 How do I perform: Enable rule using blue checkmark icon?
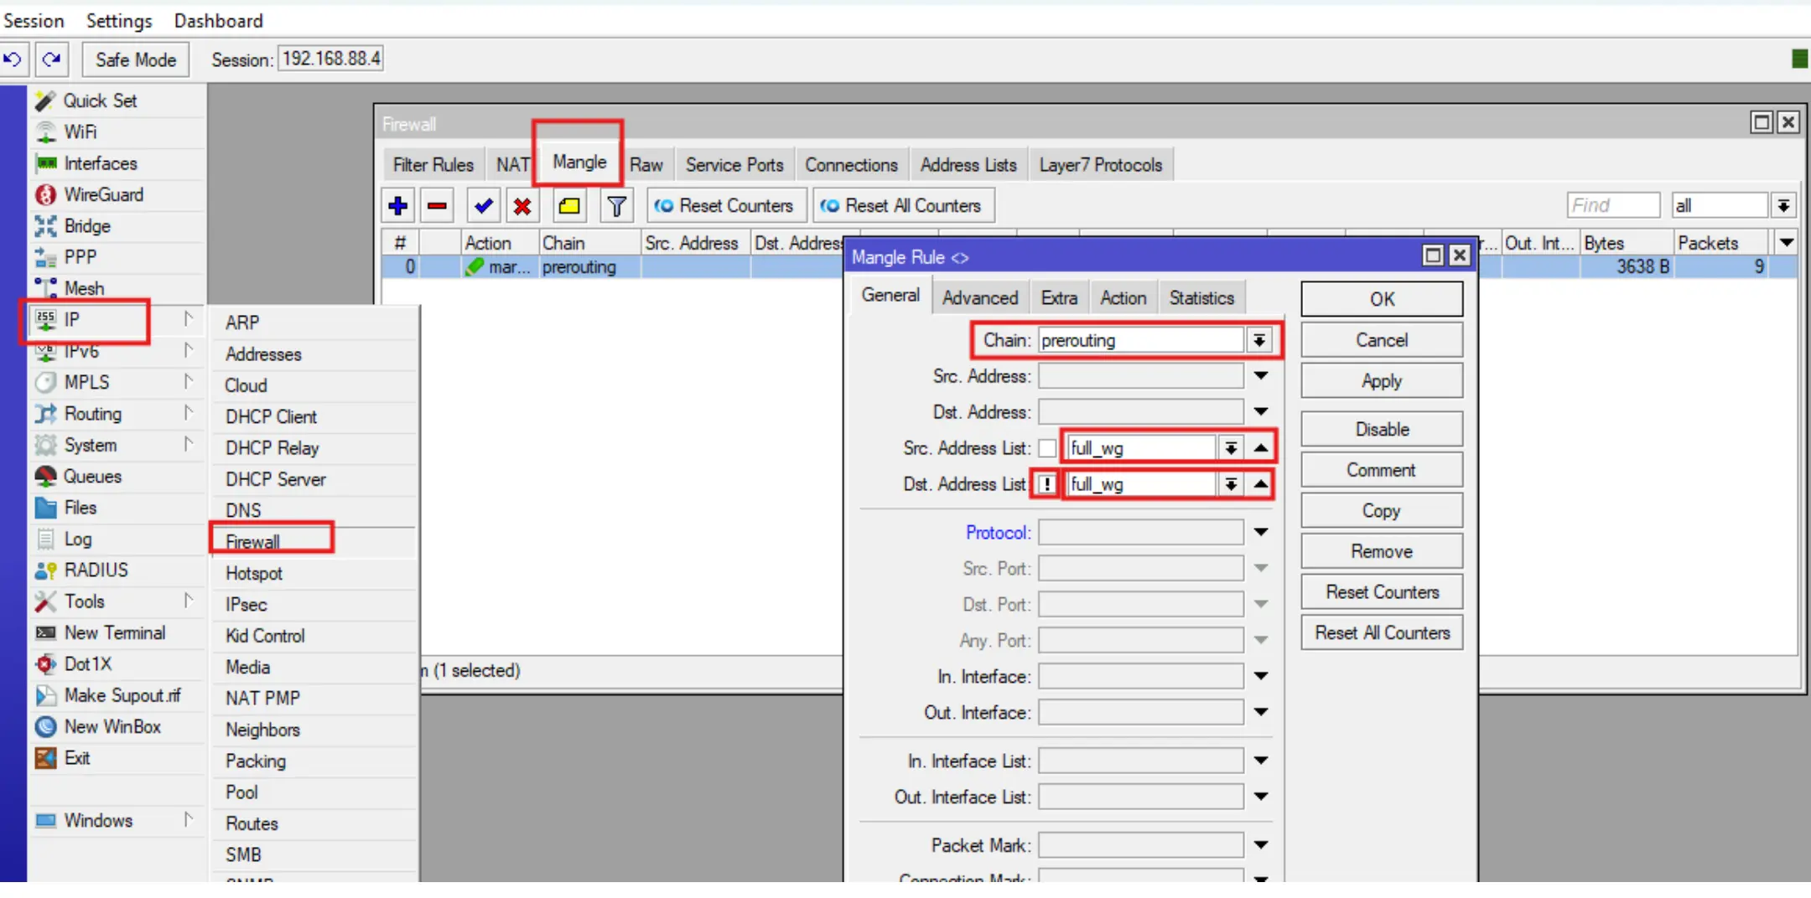[x=483, y=205]
